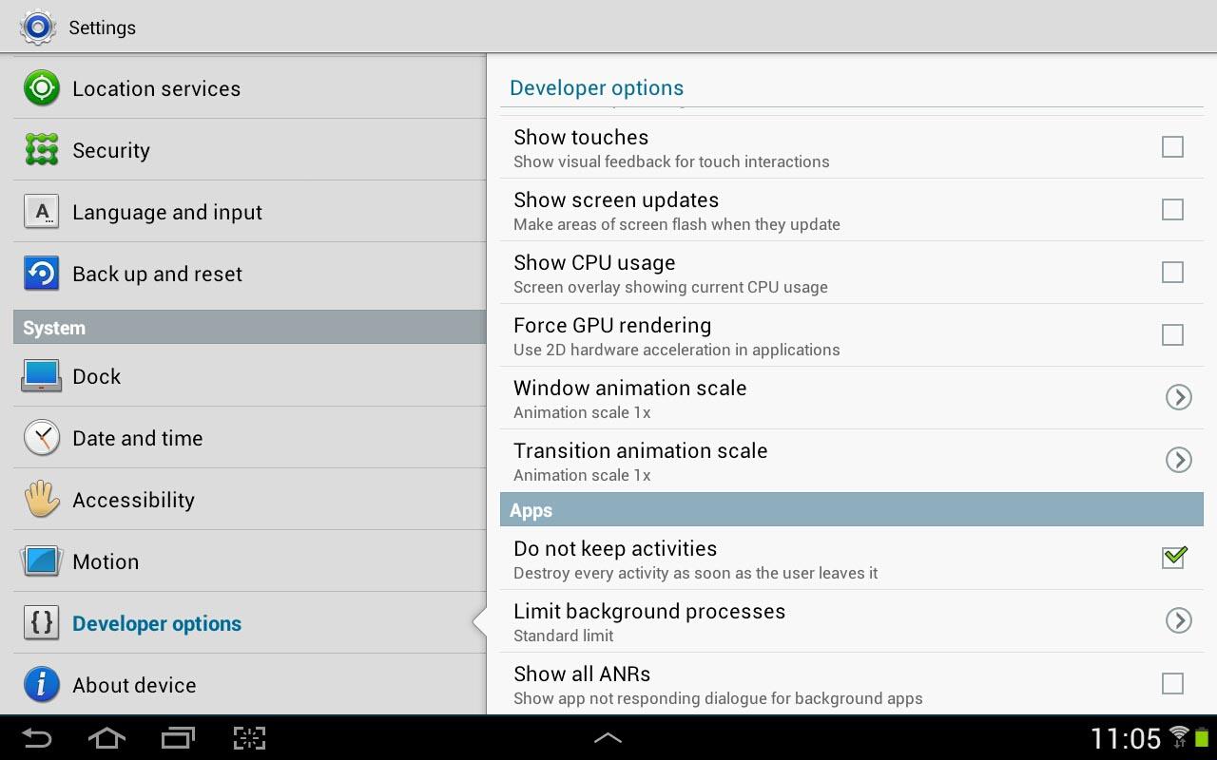The image size is (1217, 760).
Task: Open Window animation scale arrow
Action: [1178, 397]
